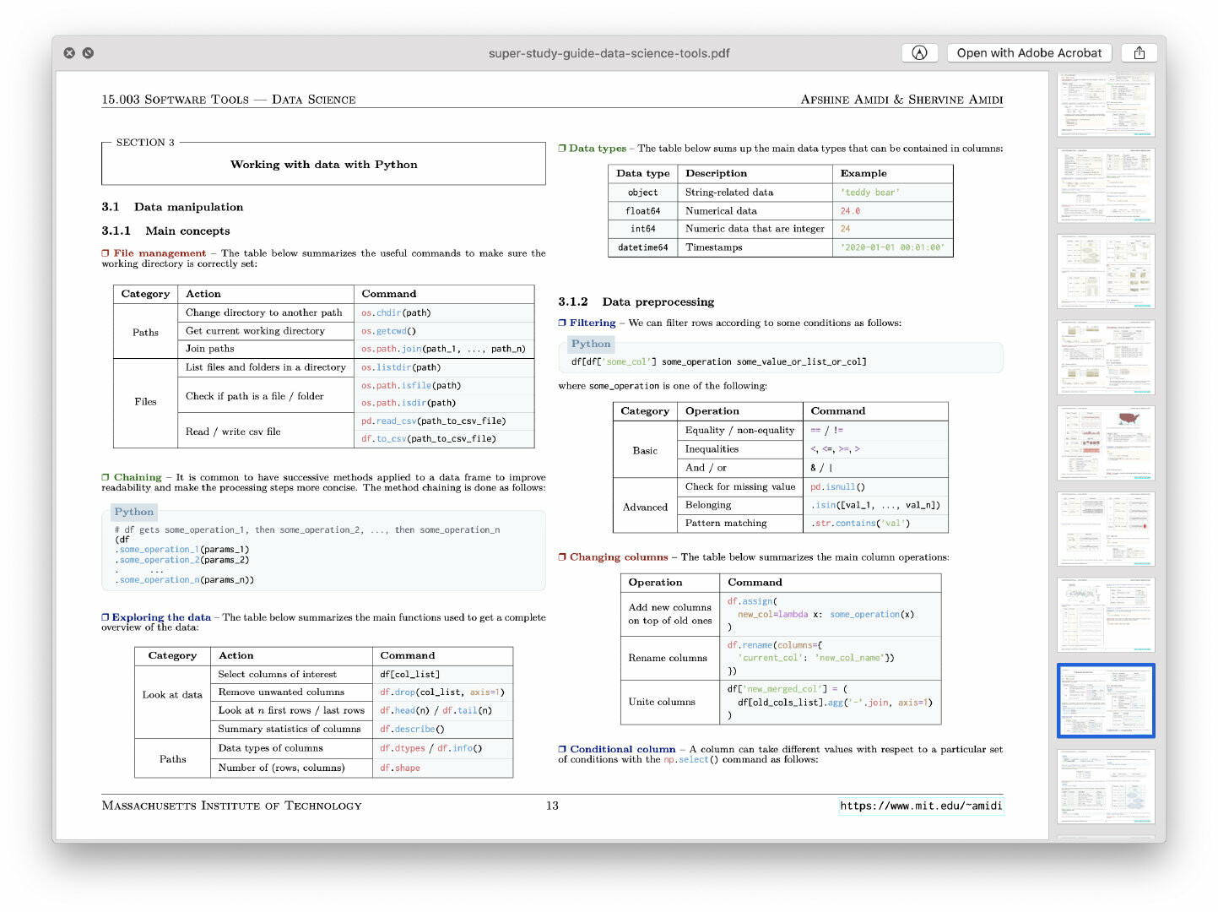Click datetime64 data type cell
The image size is (1218, 912).
click(x=642, y=247)
